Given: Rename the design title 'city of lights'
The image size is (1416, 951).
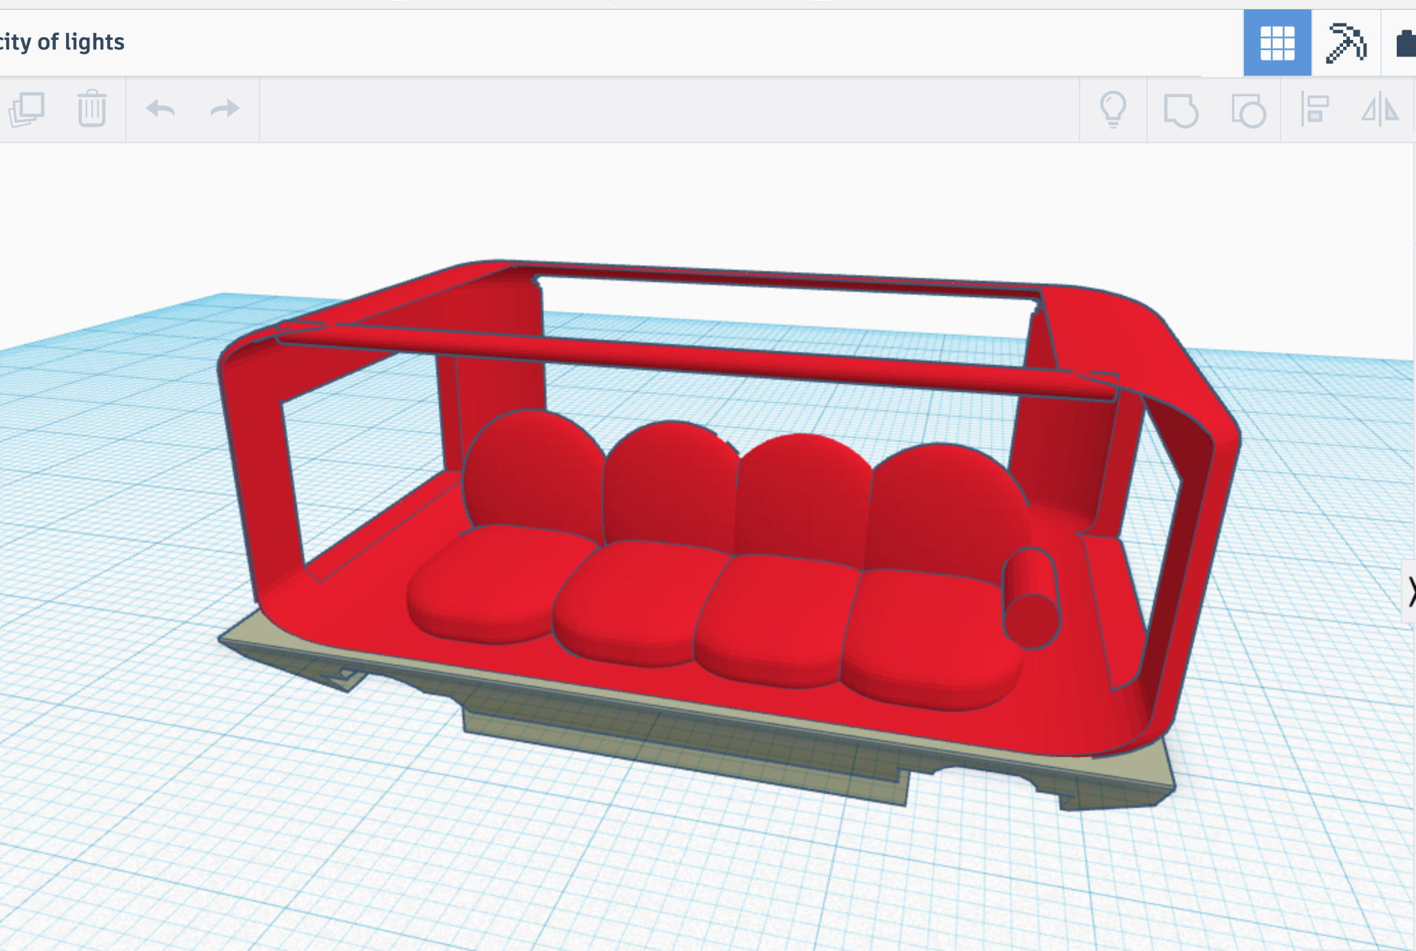Looking at the screenshot, I should tap(62, 42).
